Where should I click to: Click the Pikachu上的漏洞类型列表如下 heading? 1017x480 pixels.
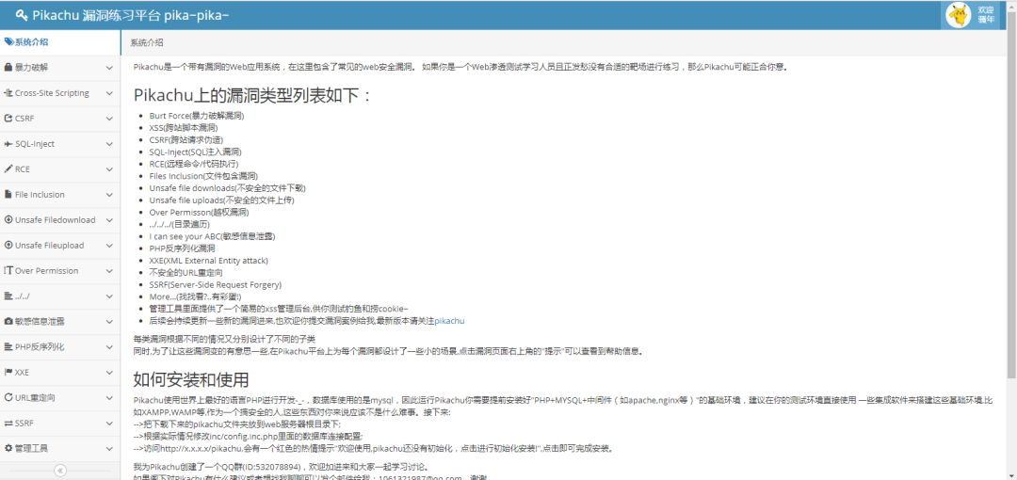253,95
